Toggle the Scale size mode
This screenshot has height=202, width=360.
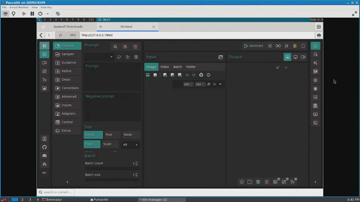(110, 144)
